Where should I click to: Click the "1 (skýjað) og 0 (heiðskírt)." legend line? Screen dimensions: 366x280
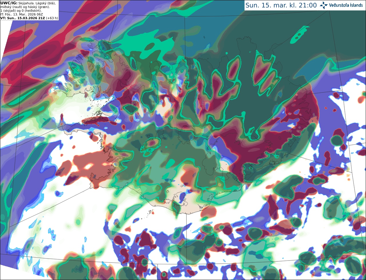coord(21,11)
